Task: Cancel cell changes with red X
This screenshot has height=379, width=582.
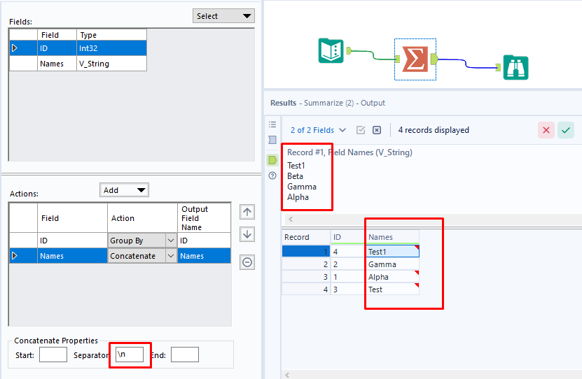Action: (x=546, y=130)
